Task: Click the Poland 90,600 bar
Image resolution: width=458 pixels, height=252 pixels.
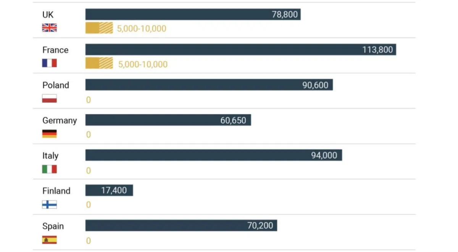Action: tap(209, 85)
